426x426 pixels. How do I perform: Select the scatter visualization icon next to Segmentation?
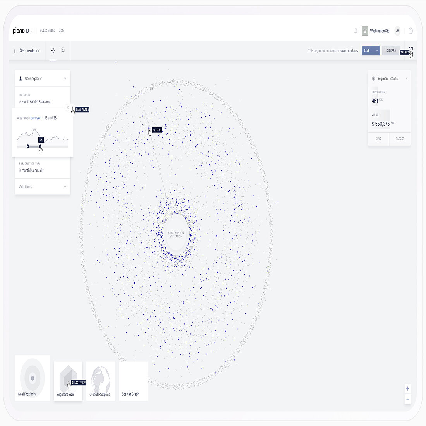tap(53, 50)
